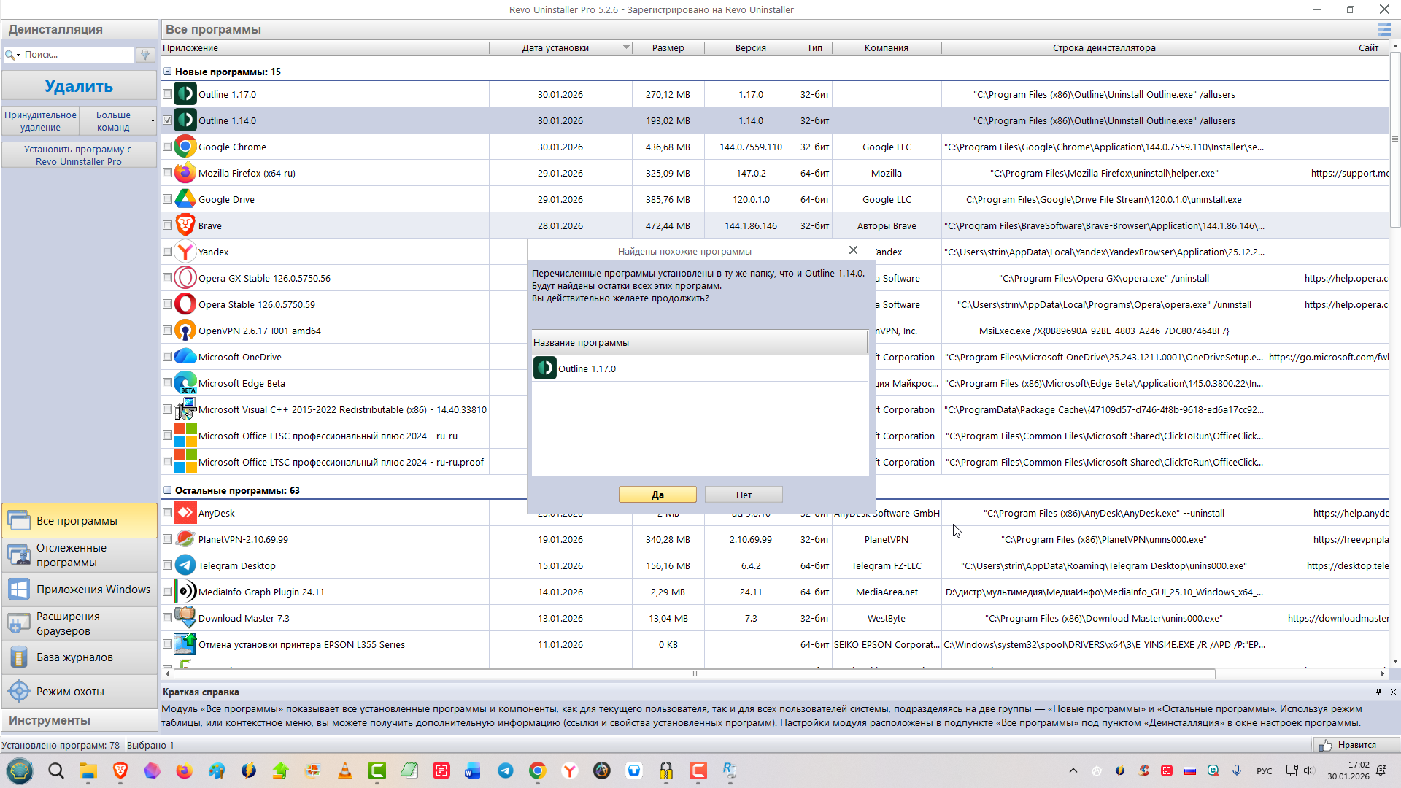Screen dimensions: 1401x788
Task: Open the 'Больше команд' dropdown arrow
Action: (153, 121)
